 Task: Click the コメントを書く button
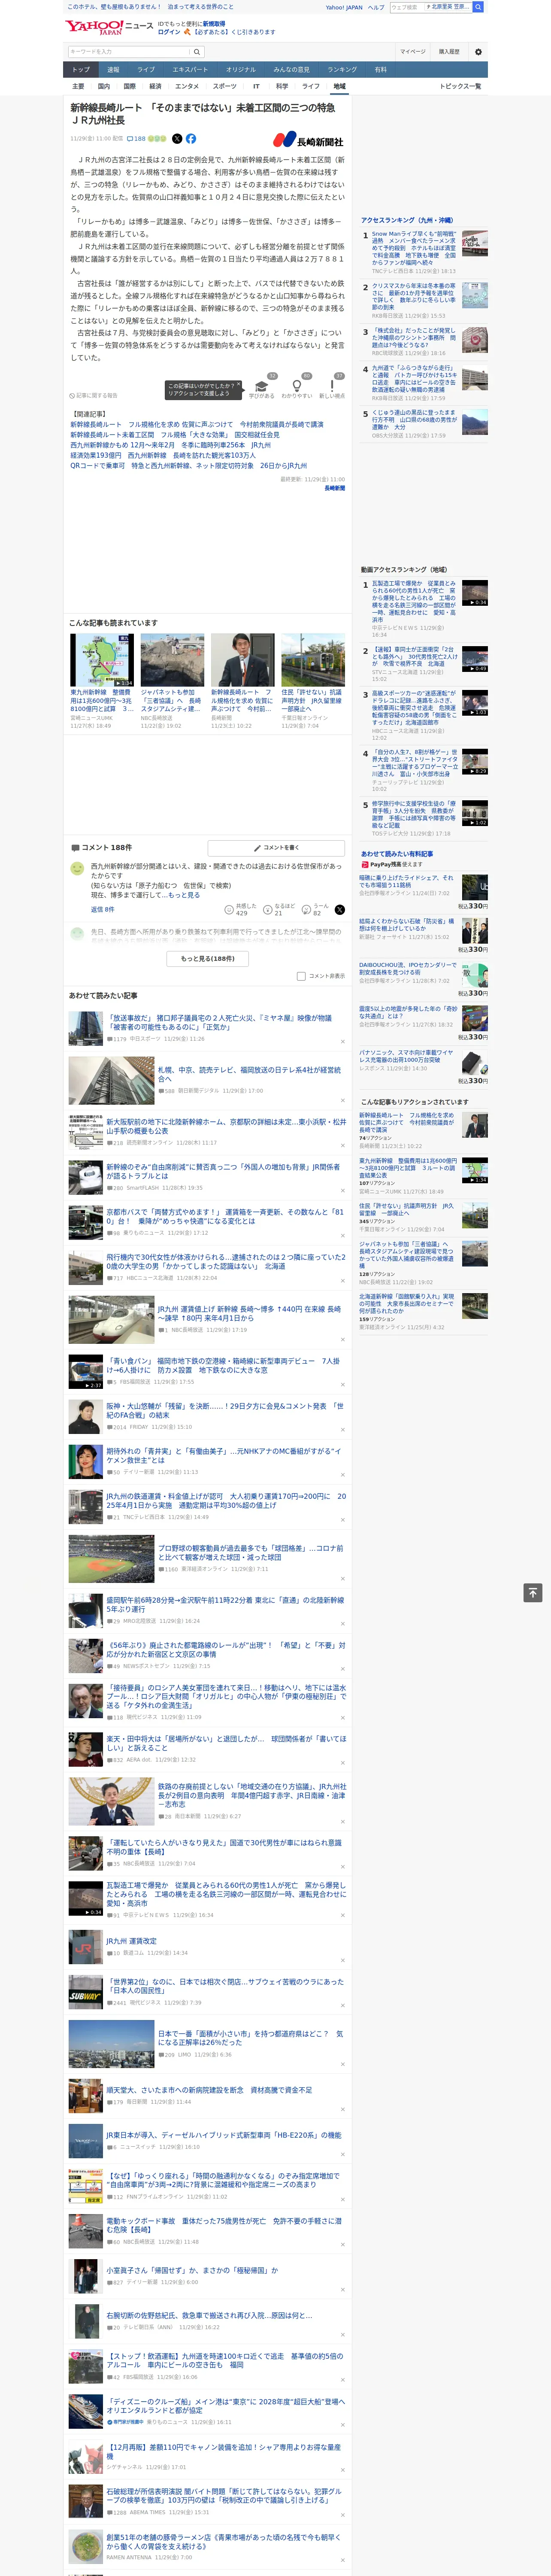276,848
